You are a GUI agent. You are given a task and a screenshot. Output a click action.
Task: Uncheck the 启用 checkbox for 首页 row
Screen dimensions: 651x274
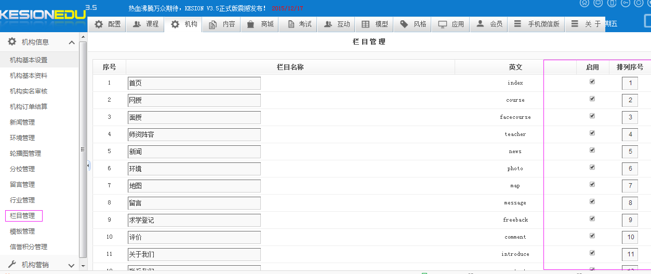click(x=592, y=82)
